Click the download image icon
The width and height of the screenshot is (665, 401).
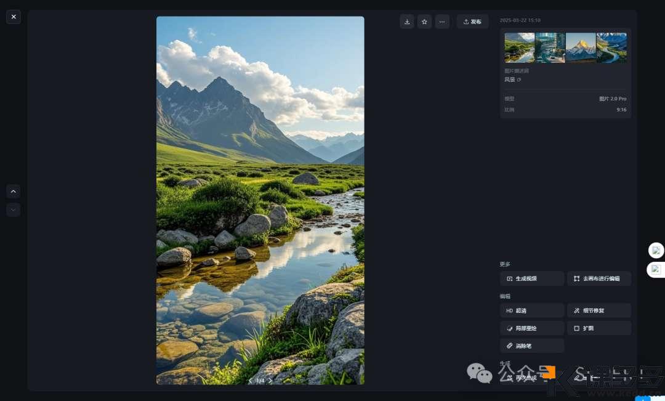pyautogui.click(x=407, y=22)
